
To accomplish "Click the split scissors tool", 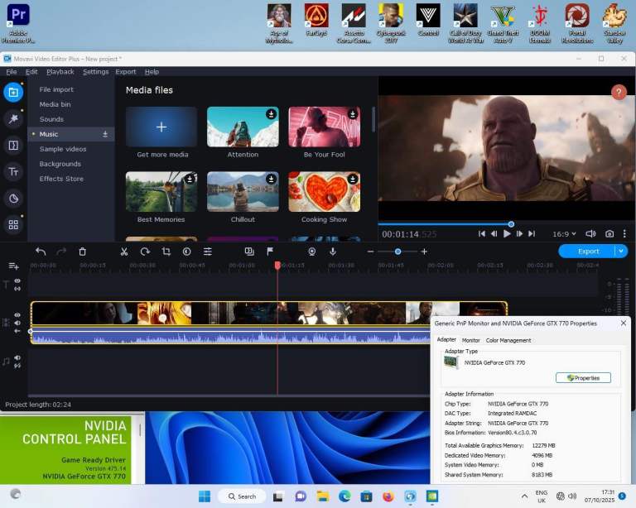I will [x=123, y=252].
